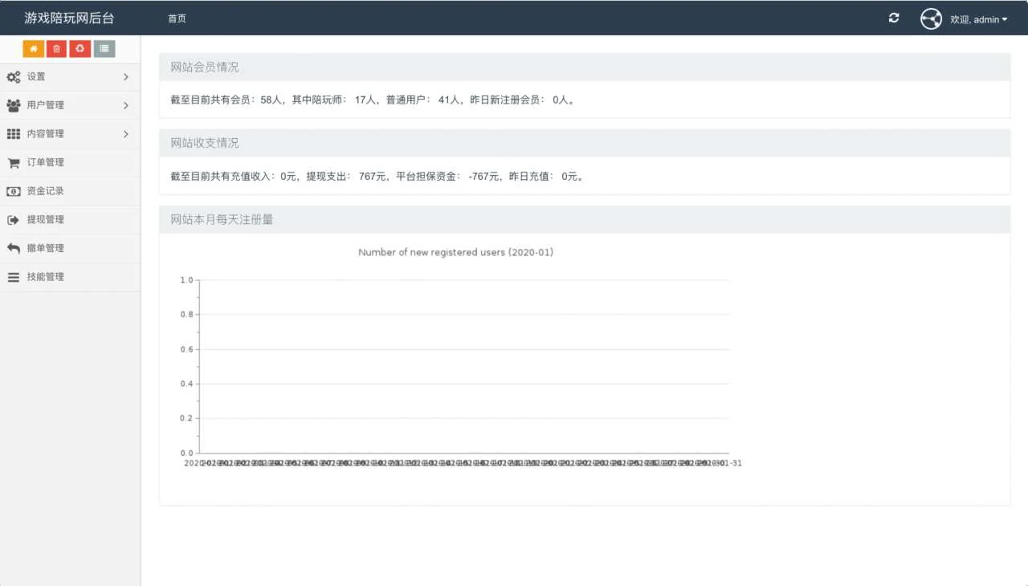Click the red recycle shortcut icon
1028x586 pixels.
pyautogui.click(x=80, y=49)
